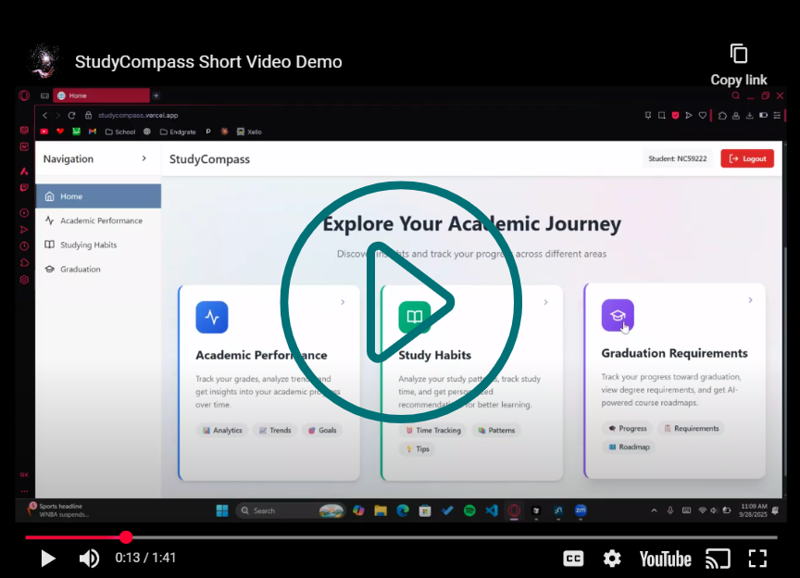The width and height of the screenshot is (800, 578).
Task: Select Graduation in the navigation sidebar
Action: click(80, 270)
